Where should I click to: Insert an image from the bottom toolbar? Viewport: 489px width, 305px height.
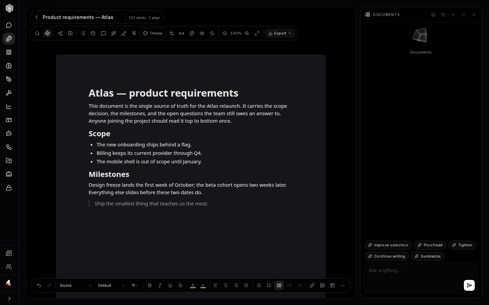(x=322, y=285)
